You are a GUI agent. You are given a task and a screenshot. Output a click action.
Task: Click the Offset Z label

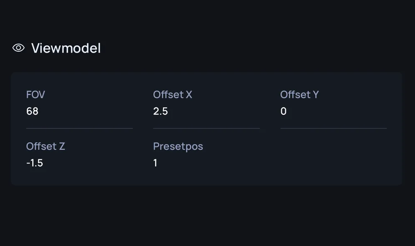(x=46, y=146)
